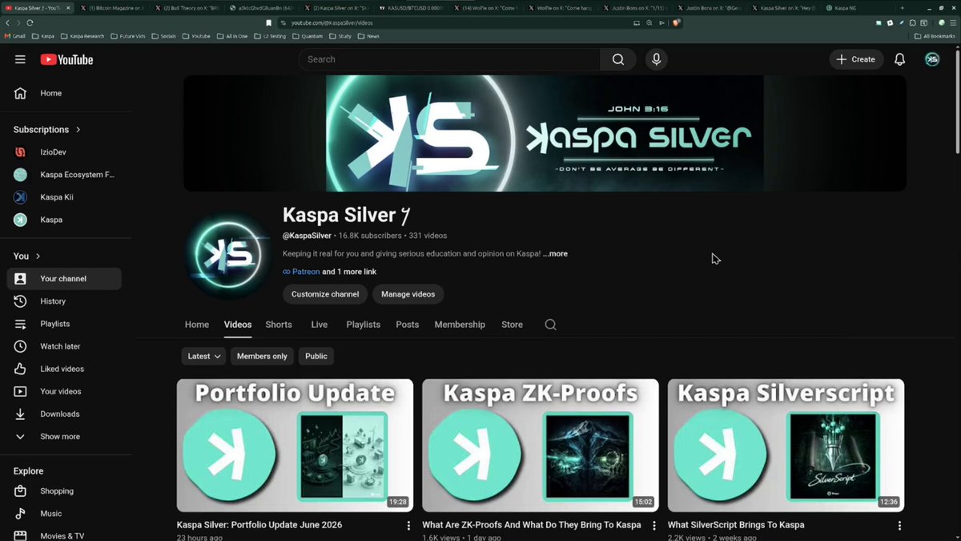Click the browser address bar URL
961x541 pixels.
click(x=331, y=23)
